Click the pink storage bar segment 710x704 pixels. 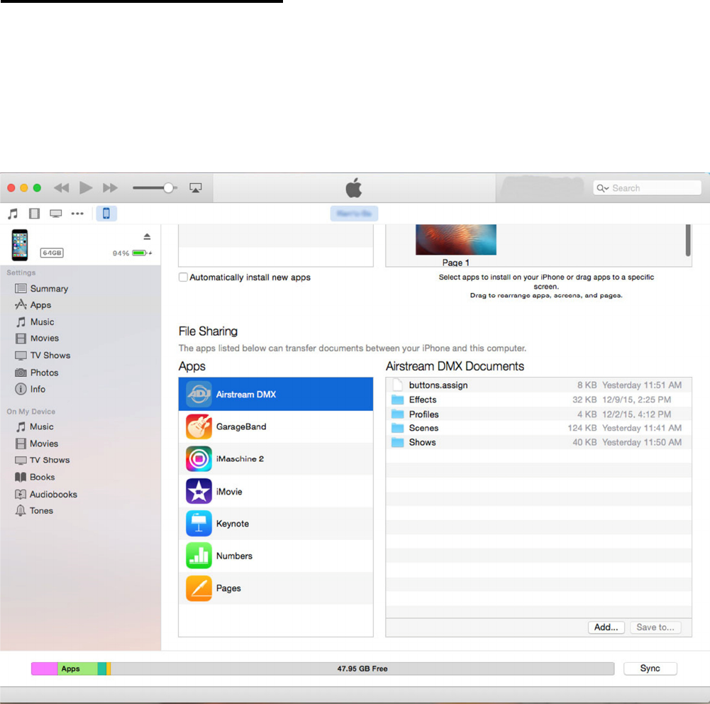pos(45,669)
